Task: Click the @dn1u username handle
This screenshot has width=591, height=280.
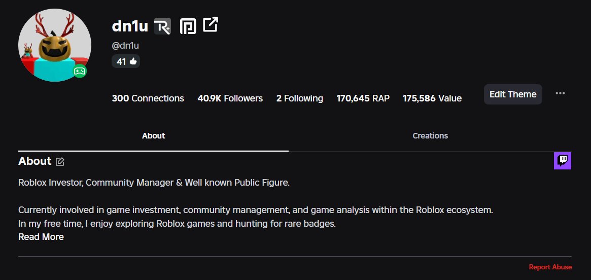Action: [x=125, y=46]
